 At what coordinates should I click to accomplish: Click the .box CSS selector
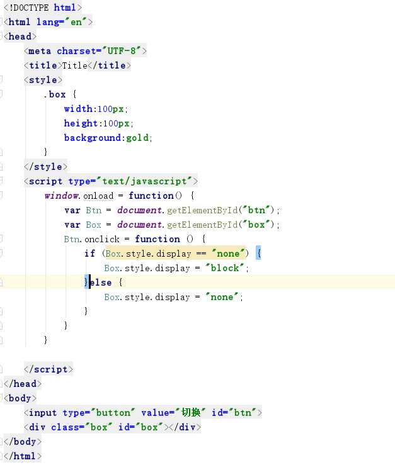[x=55, y=94]
